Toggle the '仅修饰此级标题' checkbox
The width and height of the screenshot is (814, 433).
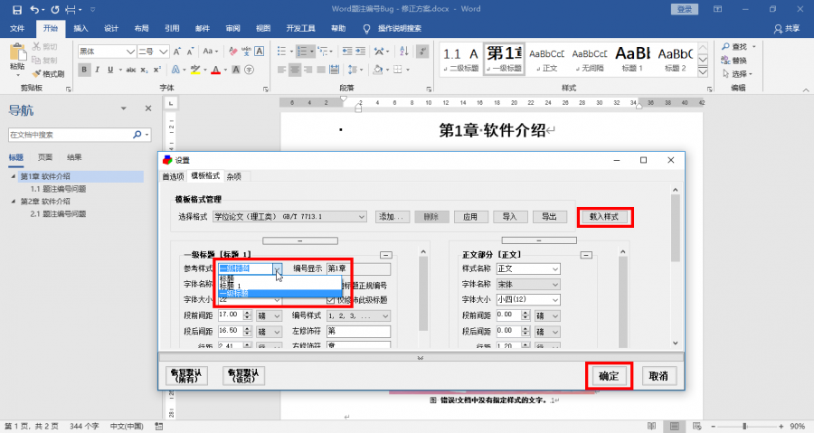331,300
